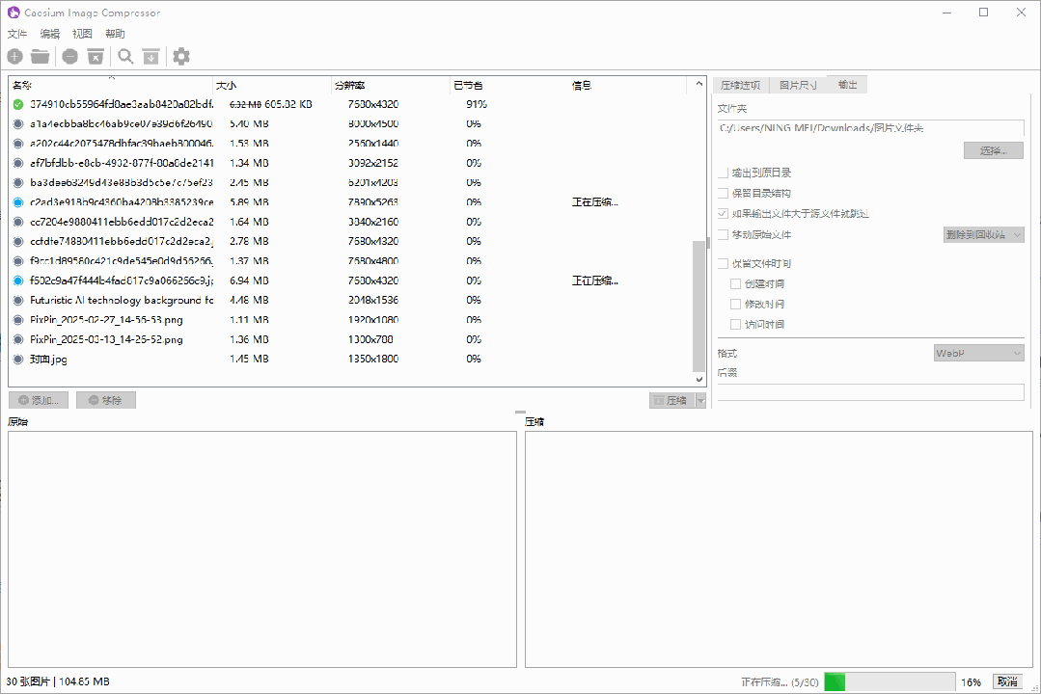Sort by 大小 column header

(x=272, y=85)
